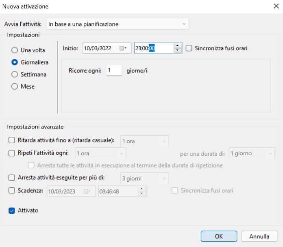
Task: Open the calendar picker for Inizio date
Action: (123, 48)
